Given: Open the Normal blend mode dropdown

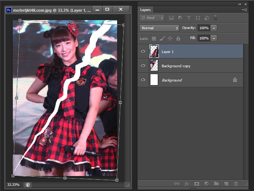Looking at the screenshot, I should coord(159,28).
